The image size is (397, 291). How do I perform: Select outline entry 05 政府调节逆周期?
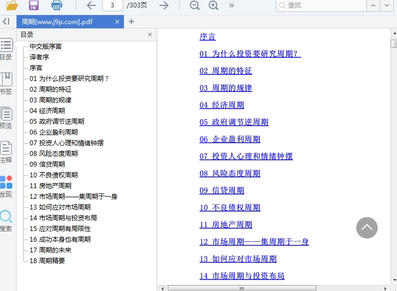(x=57, y=122)
